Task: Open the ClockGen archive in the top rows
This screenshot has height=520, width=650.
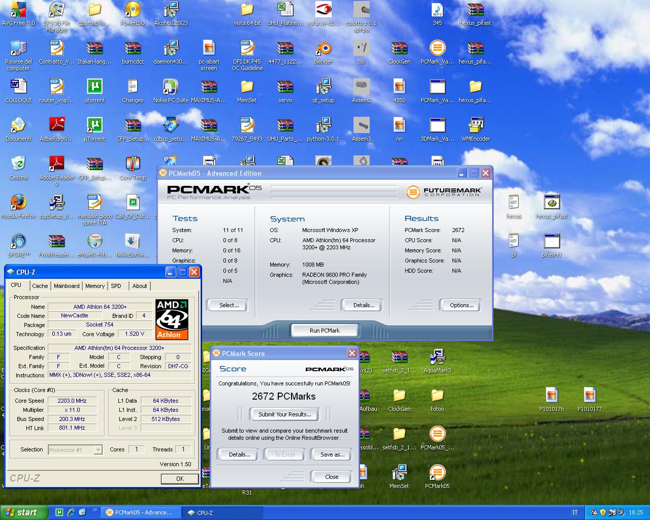Action: tap(399, 52)
